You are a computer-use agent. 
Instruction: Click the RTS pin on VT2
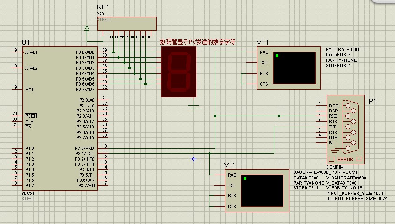click(232, 196)
